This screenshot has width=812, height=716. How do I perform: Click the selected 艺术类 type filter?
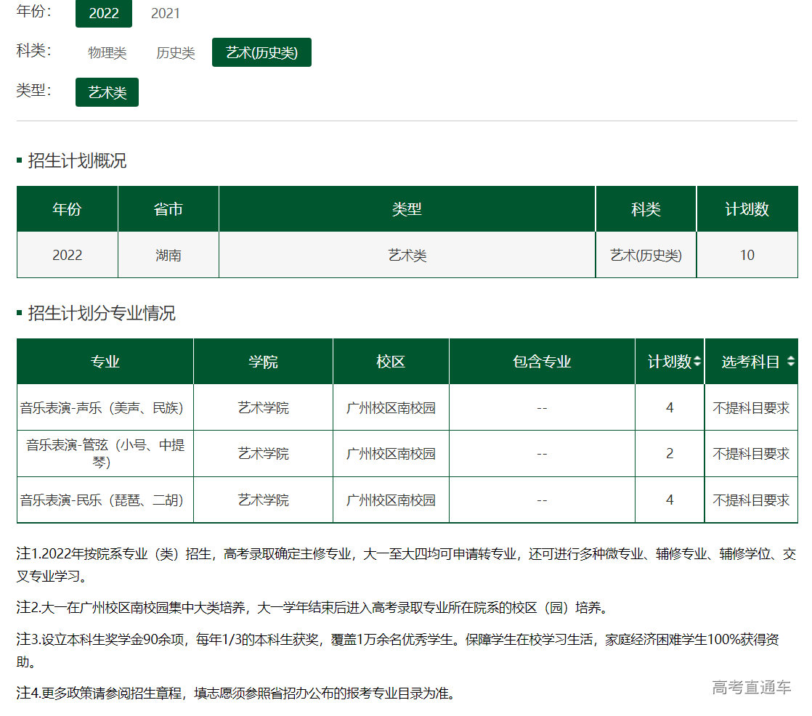[x=107, y=92]
